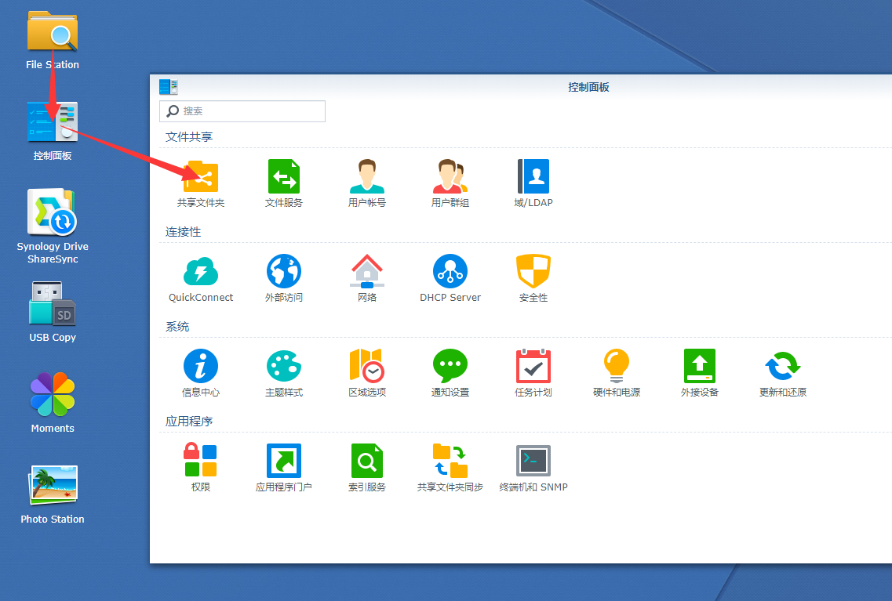Open 硬件和电源 hardware and power
892x601 pixels.
[617, 367]
